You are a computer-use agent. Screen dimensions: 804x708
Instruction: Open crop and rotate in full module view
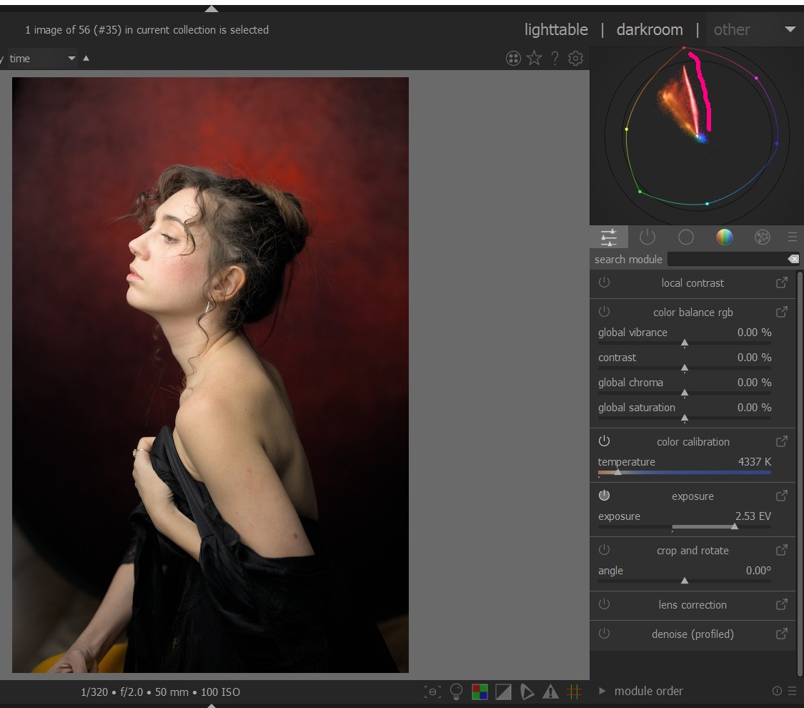781,549
